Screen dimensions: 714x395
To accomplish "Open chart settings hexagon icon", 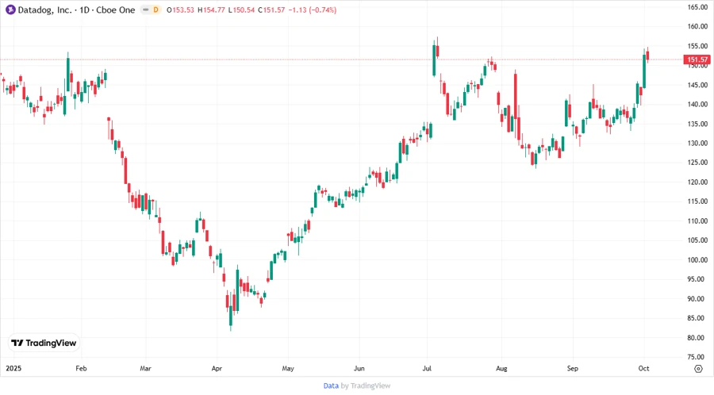I will [697, 368].
